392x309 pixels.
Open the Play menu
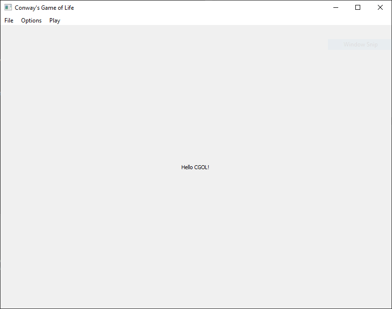(55, 21)
